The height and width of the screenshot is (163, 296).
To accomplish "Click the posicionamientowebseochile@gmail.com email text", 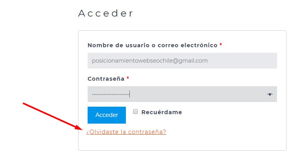I will click(x=150, y=61).
